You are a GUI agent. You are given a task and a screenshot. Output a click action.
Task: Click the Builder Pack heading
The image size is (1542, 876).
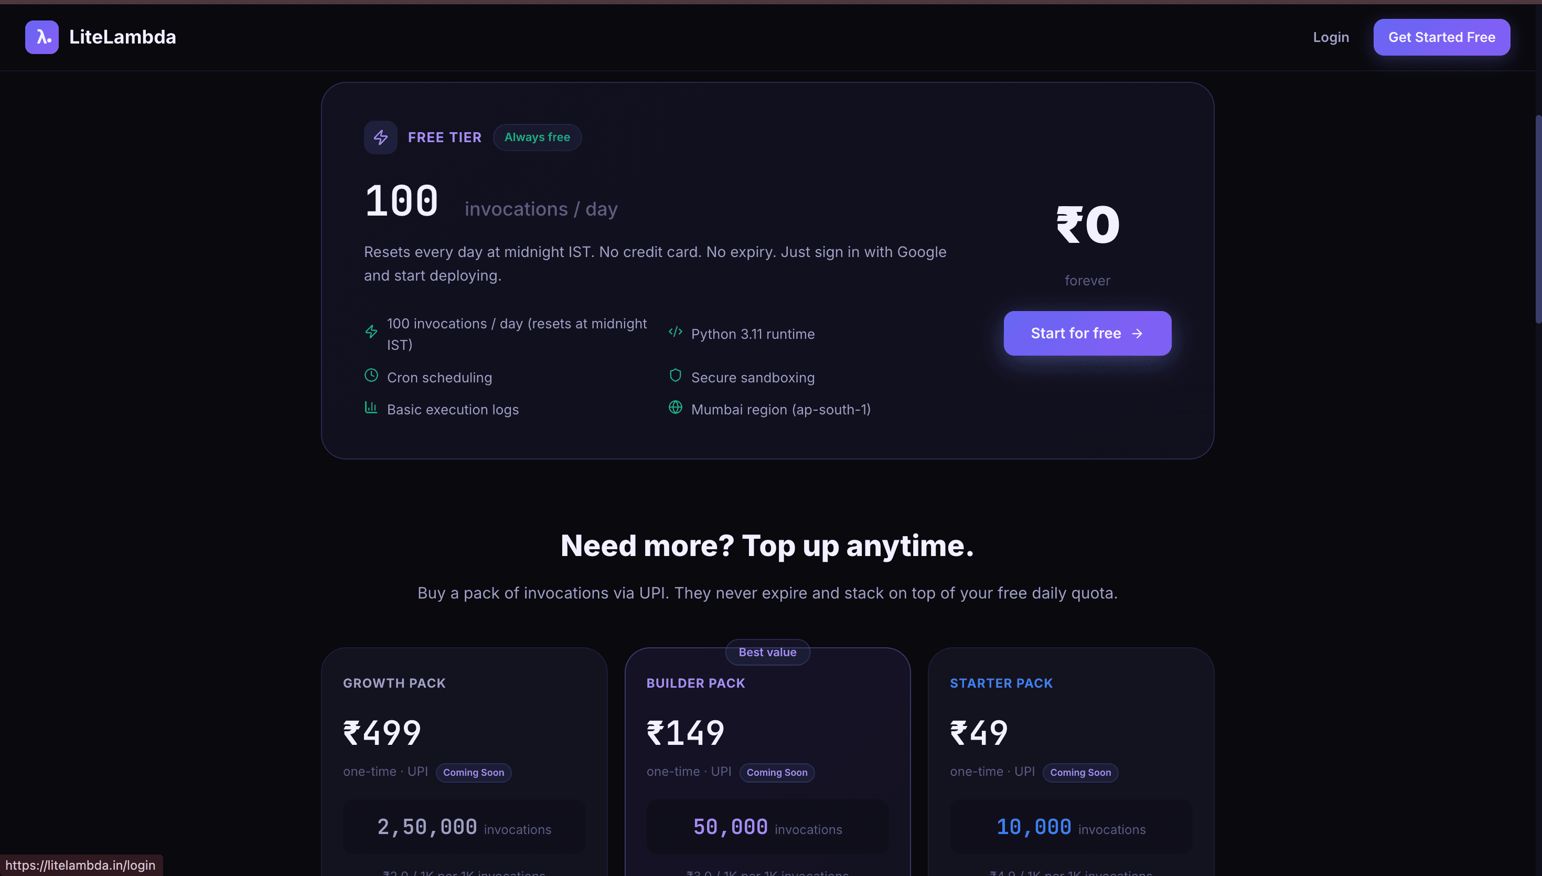695,683
